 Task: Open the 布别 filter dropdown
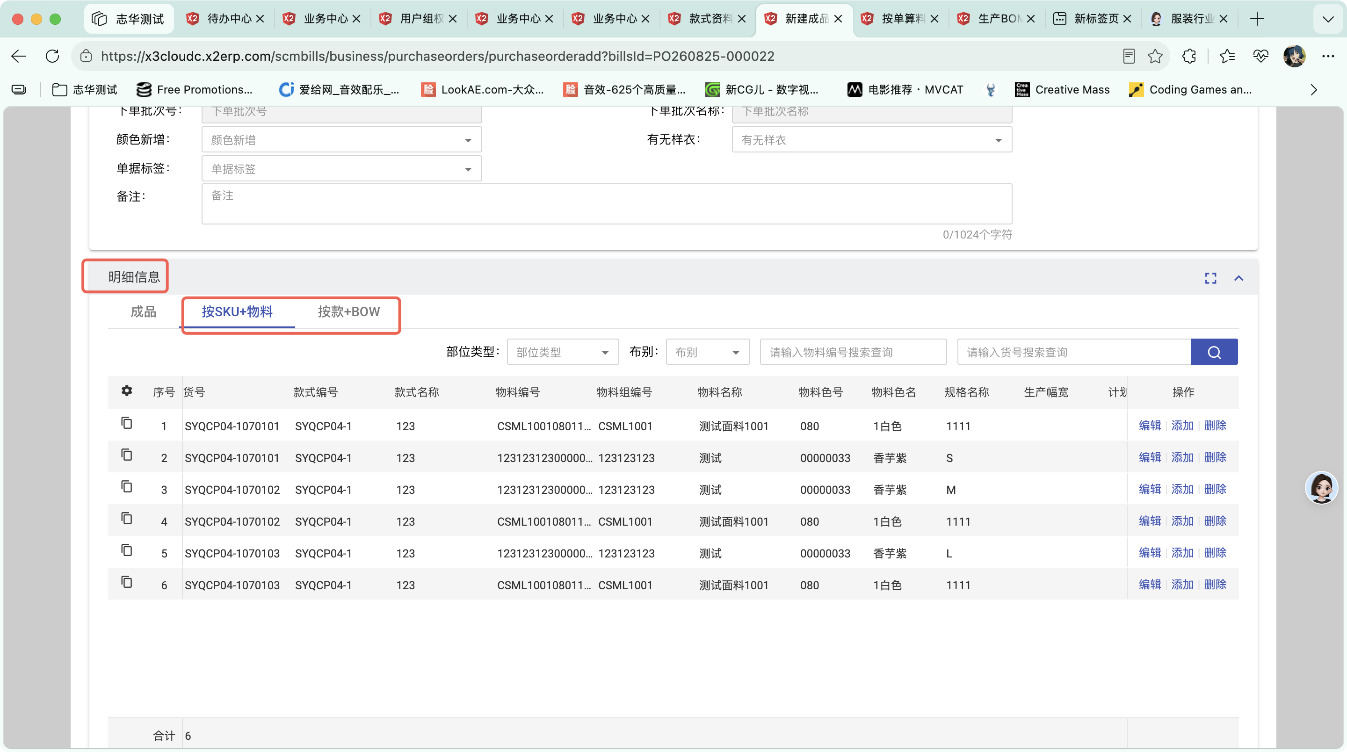point(708,352)
